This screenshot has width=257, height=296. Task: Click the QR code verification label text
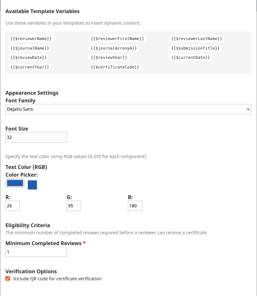click(x=57, y=279)
